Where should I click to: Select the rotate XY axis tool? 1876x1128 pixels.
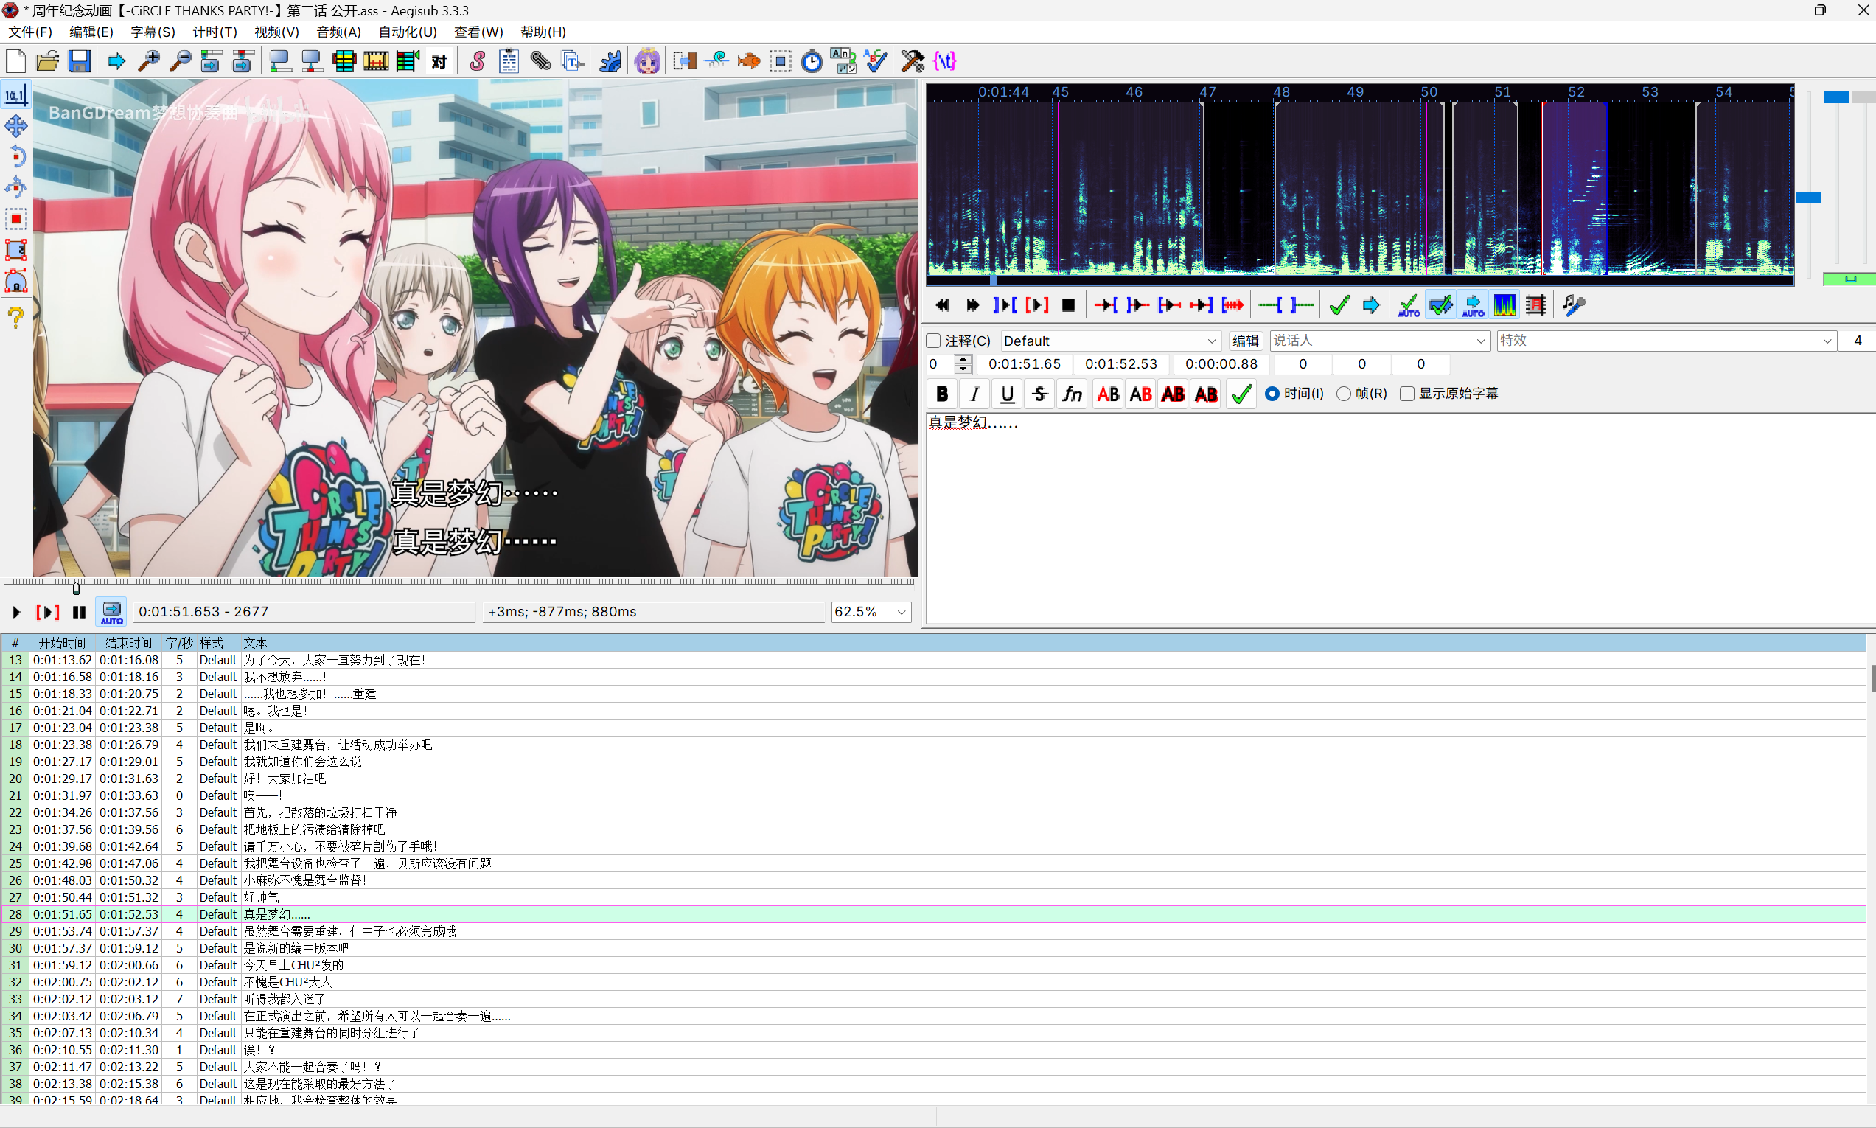pyautogui.click(x=16, y=188)
